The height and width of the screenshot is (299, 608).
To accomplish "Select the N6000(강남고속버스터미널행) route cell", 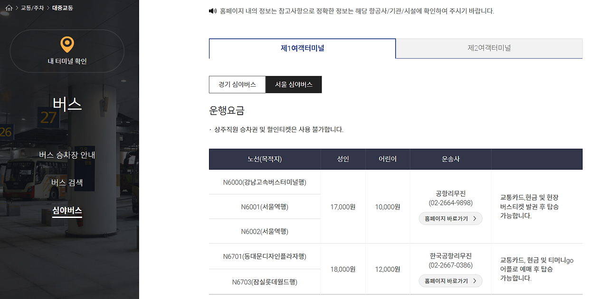I will click(265, 182).
